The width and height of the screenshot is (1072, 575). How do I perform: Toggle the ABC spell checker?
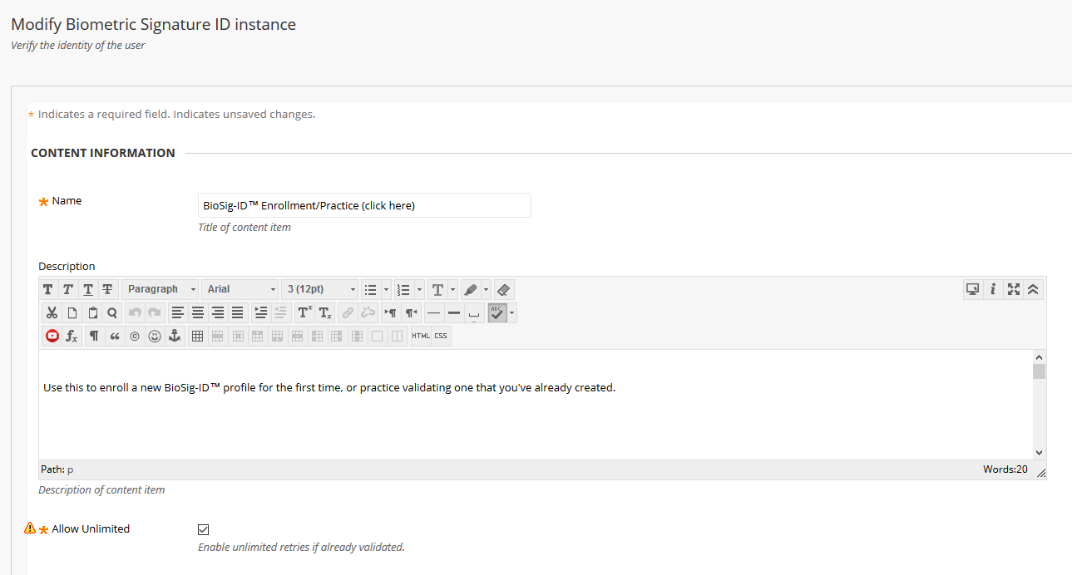pyautogui.click(x=497, y=313)
